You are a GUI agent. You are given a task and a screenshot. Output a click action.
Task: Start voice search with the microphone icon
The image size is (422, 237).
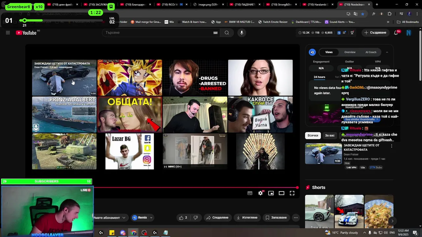[242, 33]
